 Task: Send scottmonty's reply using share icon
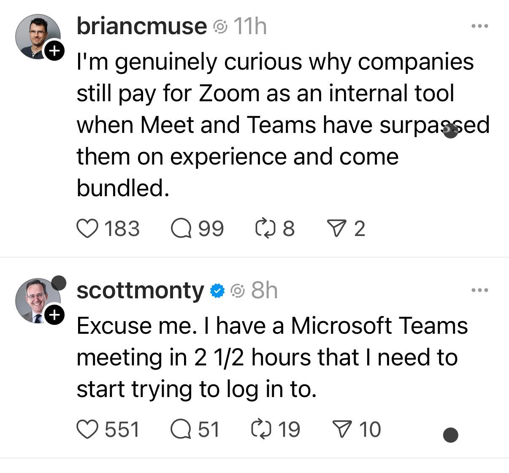pos(342,429)
